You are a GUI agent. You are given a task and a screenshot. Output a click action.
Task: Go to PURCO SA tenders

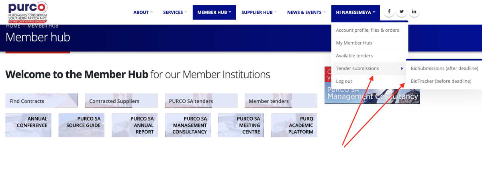201,101
